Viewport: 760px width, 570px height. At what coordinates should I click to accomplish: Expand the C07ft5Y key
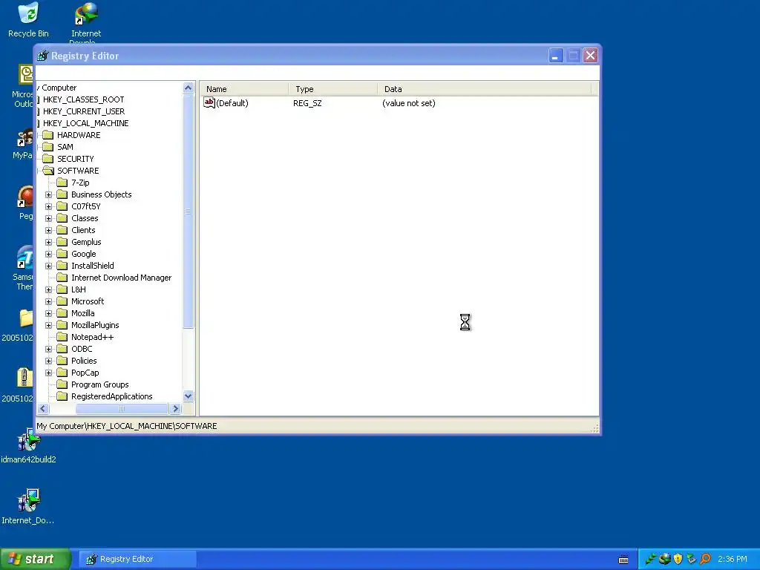(48, 206)
